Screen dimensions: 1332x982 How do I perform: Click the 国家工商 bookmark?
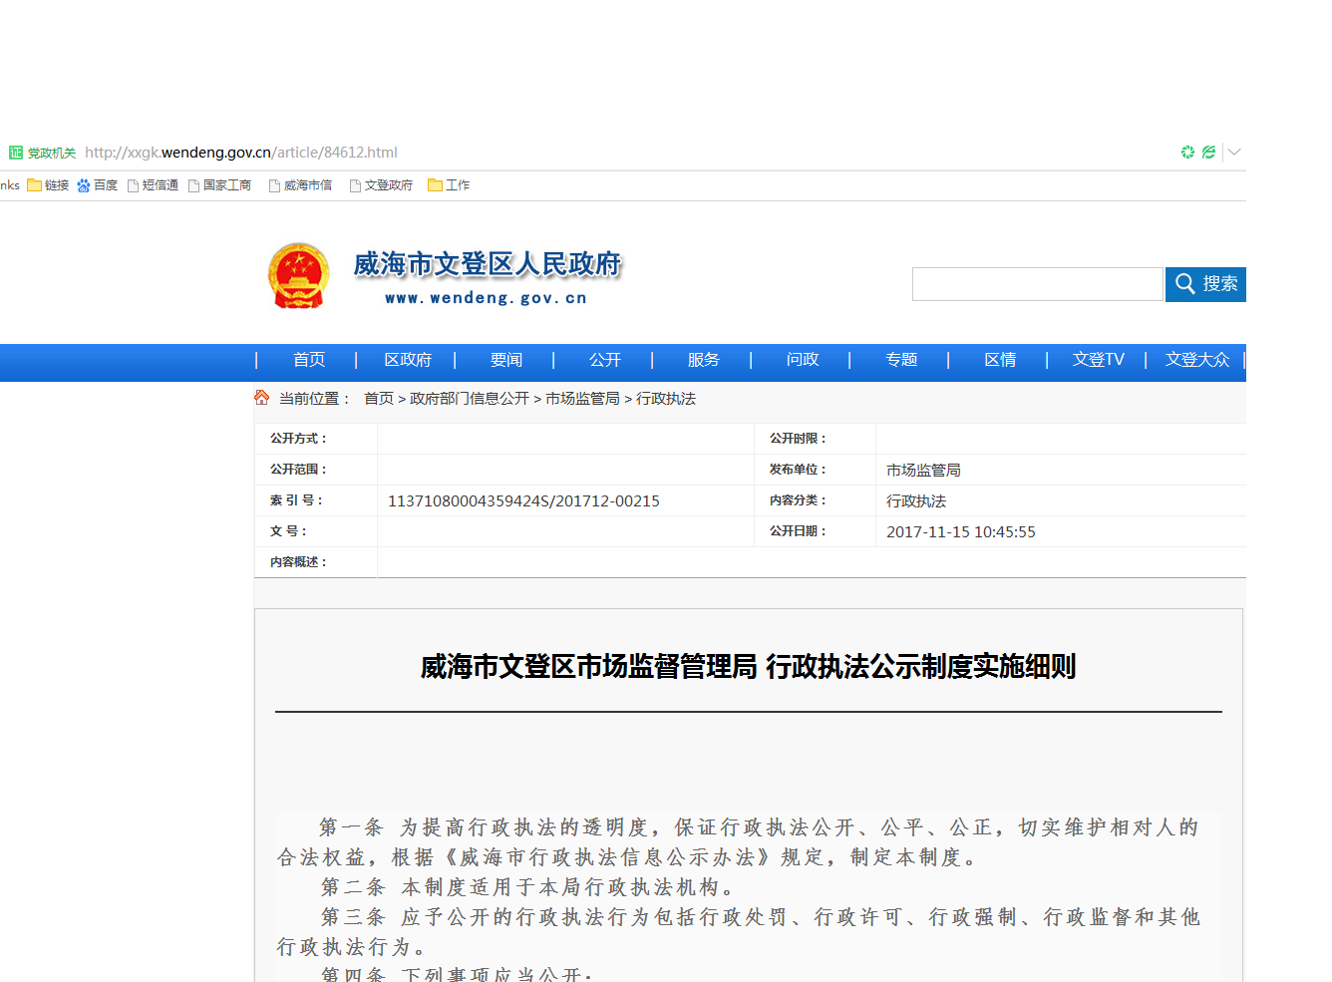[220, 185]
